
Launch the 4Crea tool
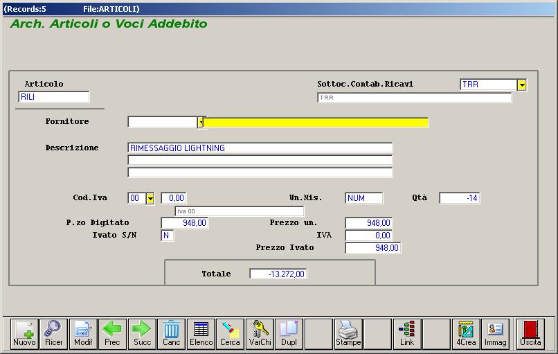tap(466, 334)
